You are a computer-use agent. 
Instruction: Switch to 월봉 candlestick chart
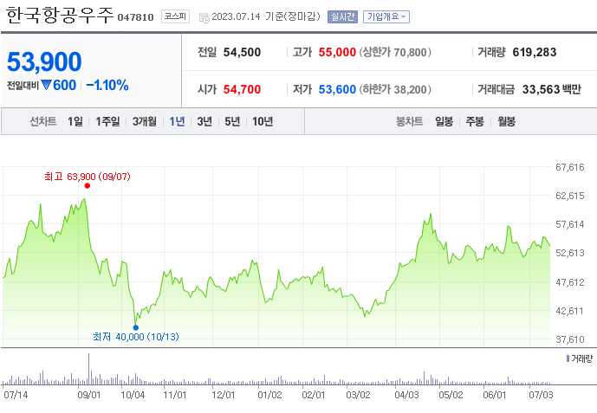point(506,121)
